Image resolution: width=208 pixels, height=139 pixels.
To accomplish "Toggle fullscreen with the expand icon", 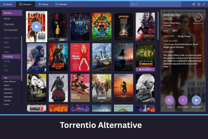I will coord(204,4).
